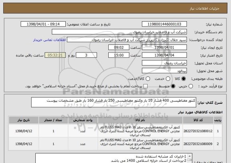Click the delivery province field خراسان رضوی

(164, 63)
